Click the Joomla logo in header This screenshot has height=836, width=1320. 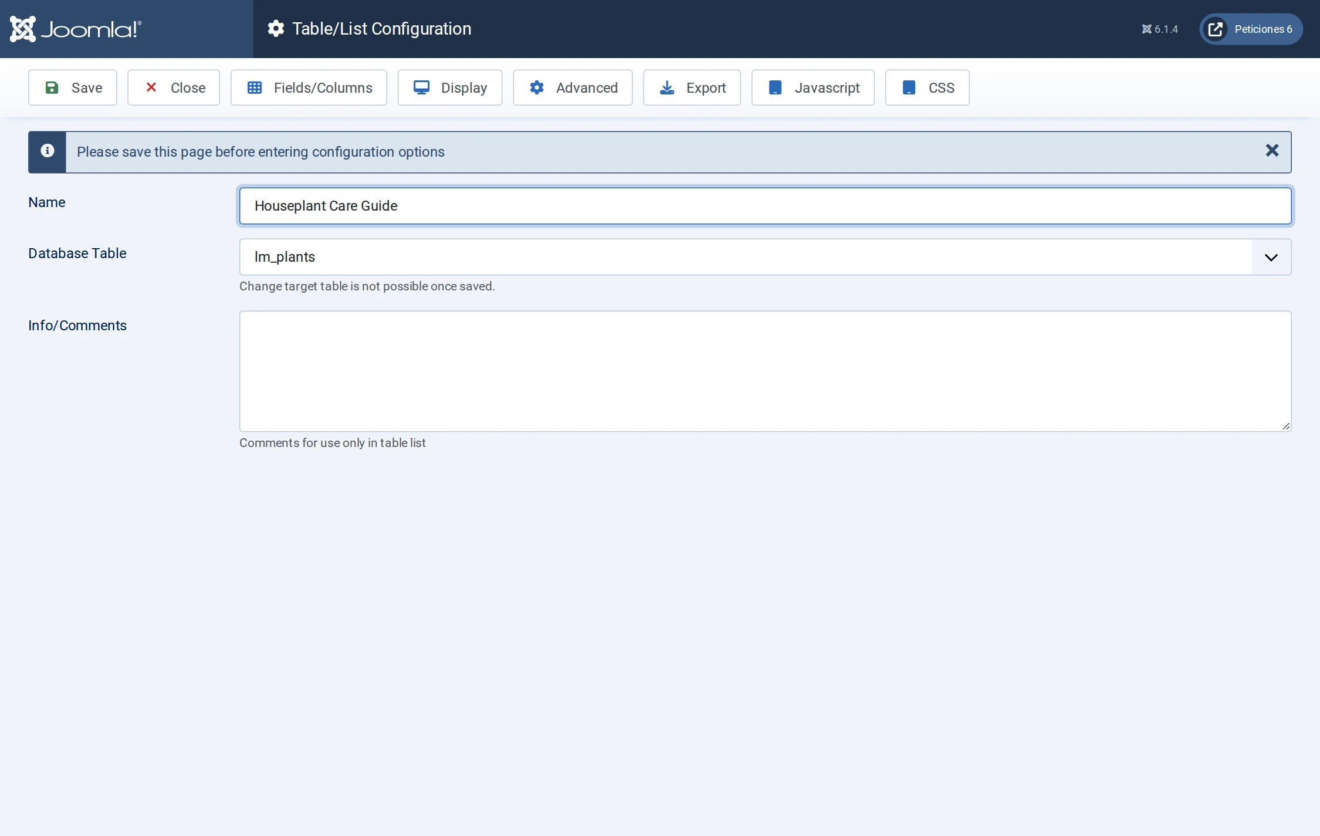click(x=76, y=29)
